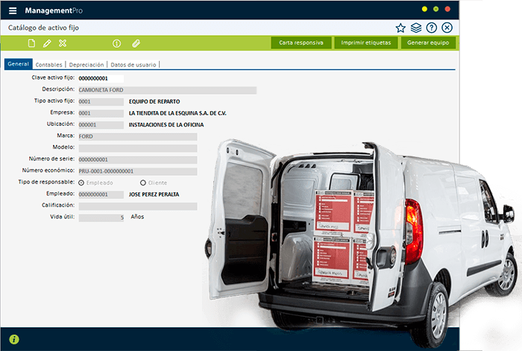Viewport: 522px width, 351px height.
Task: Click empty Calificación field
Action: 138,206
